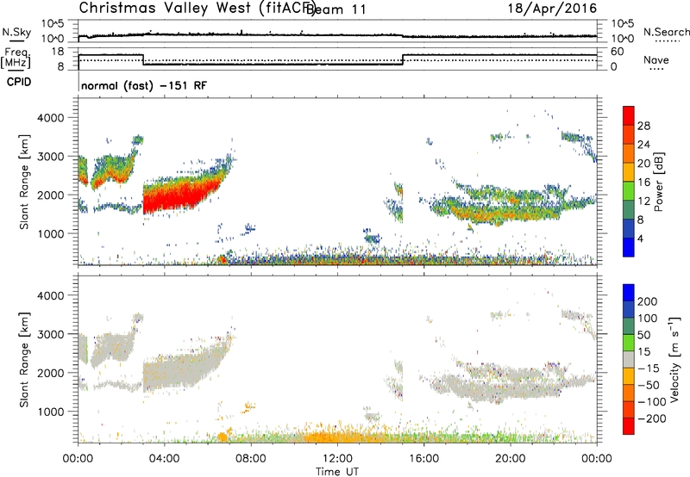
Task: Pick the red bottom segment of velocity colorbar
Action: [x=629, y=426]
